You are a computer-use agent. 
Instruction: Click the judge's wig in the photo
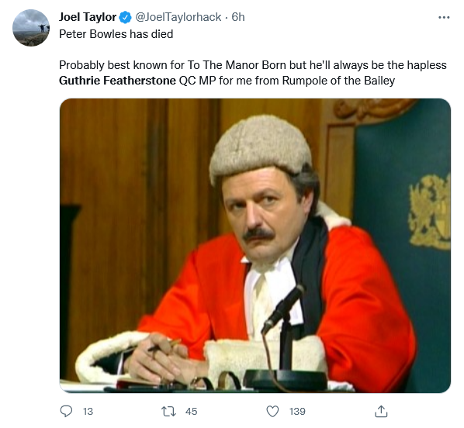point(261,147)
